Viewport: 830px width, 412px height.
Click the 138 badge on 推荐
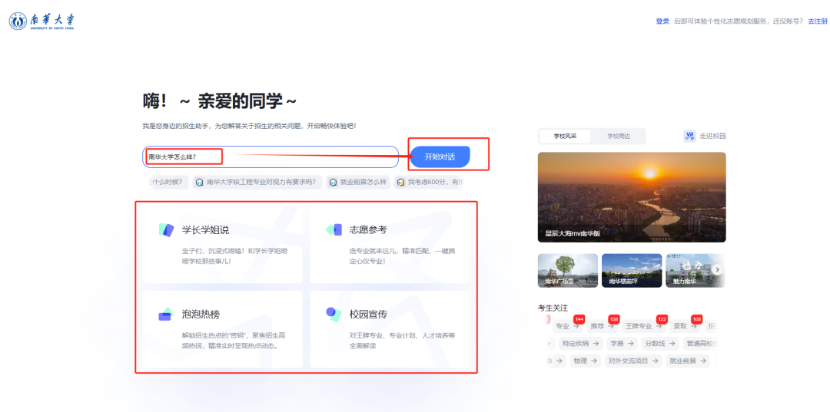(614, 320)
